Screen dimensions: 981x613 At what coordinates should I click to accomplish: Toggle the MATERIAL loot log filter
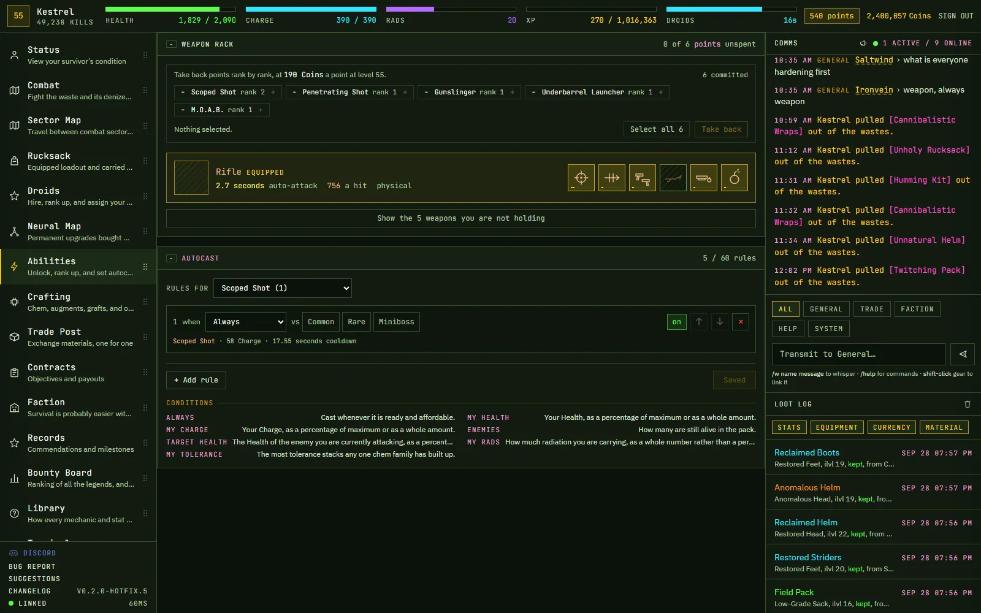(944, 427)
